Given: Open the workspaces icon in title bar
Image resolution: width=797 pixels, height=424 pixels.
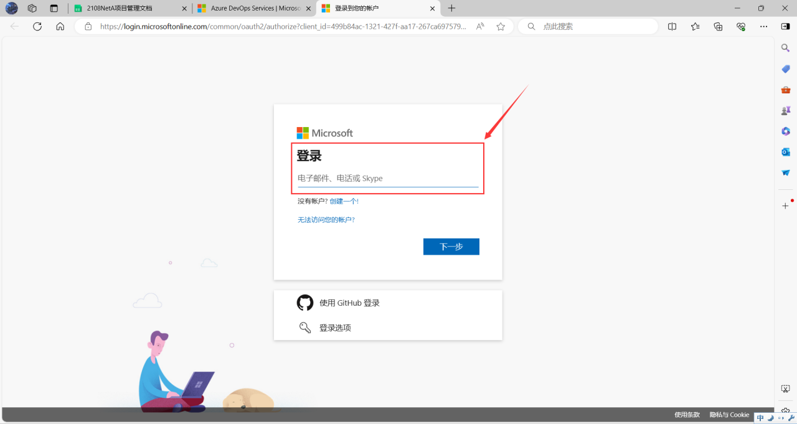Looking at the screenshot, I should tap(32, 8).
